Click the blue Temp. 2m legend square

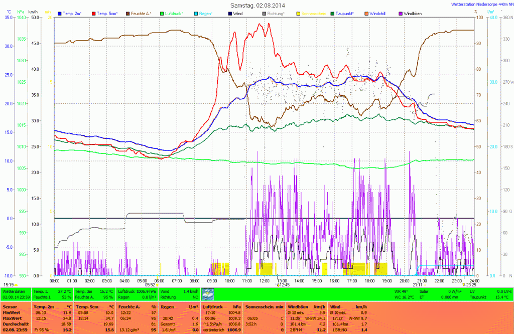(60, 13)
